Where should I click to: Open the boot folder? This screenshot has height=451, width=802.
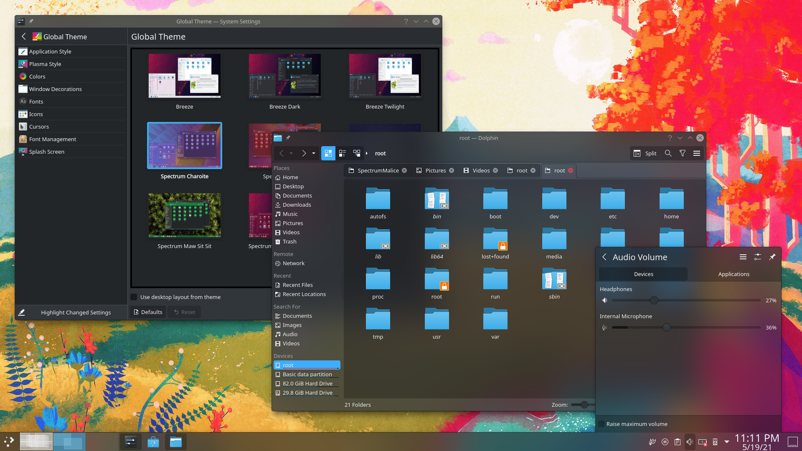[x=495, y=204]
